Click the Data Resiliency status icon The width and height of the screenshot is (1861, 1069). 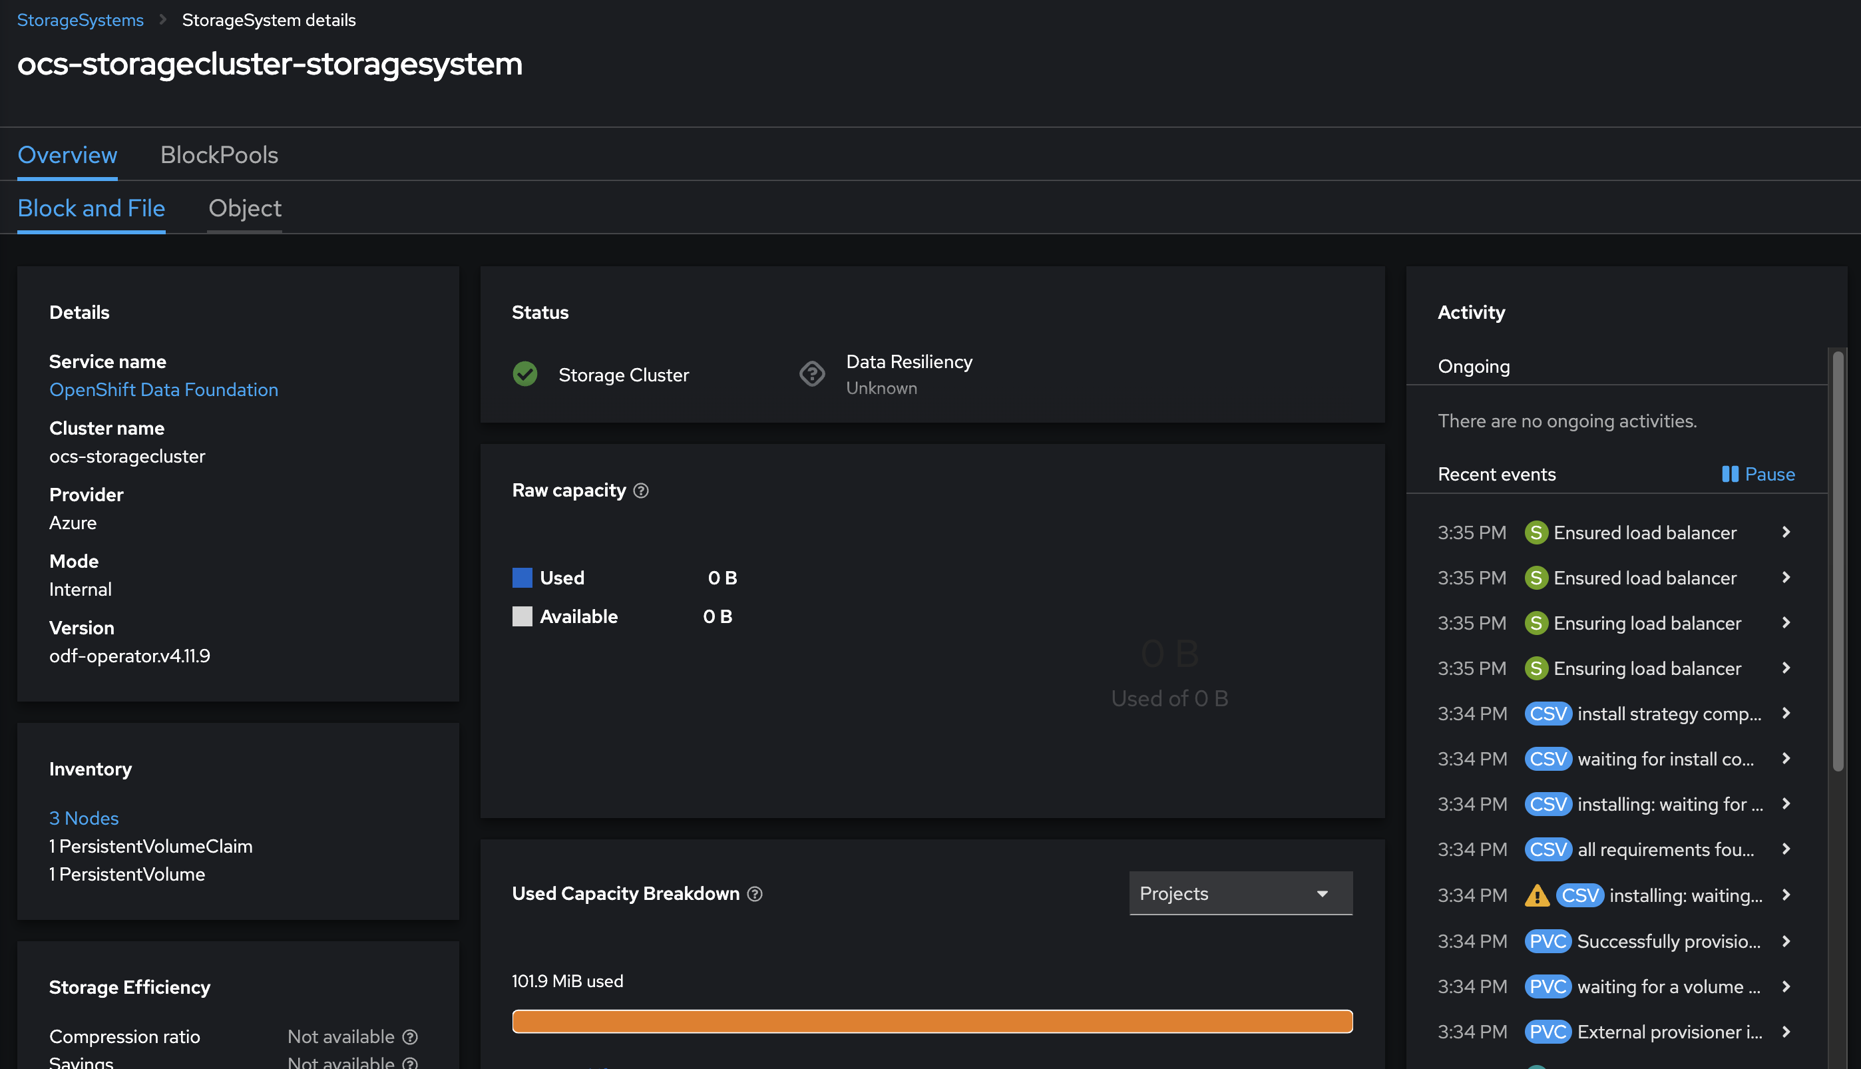click(x=813, y=373)
